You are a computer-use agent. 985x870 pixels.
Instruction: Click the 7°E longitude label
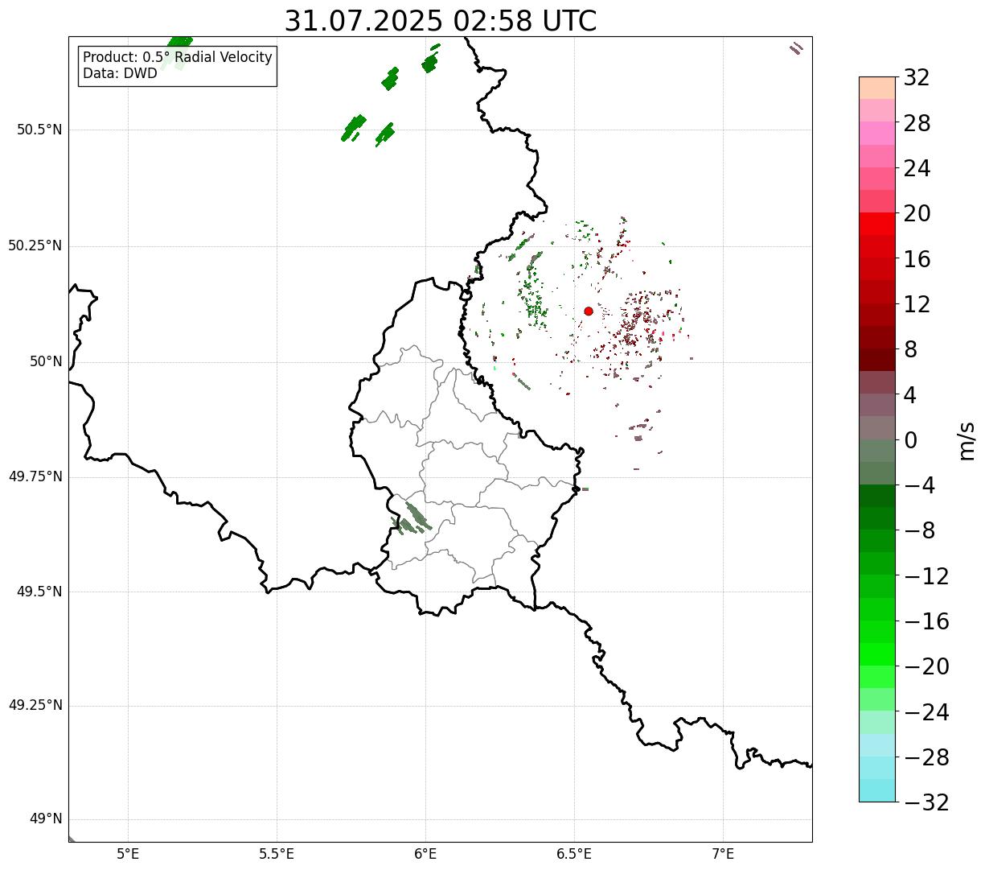tap(724, 854)
